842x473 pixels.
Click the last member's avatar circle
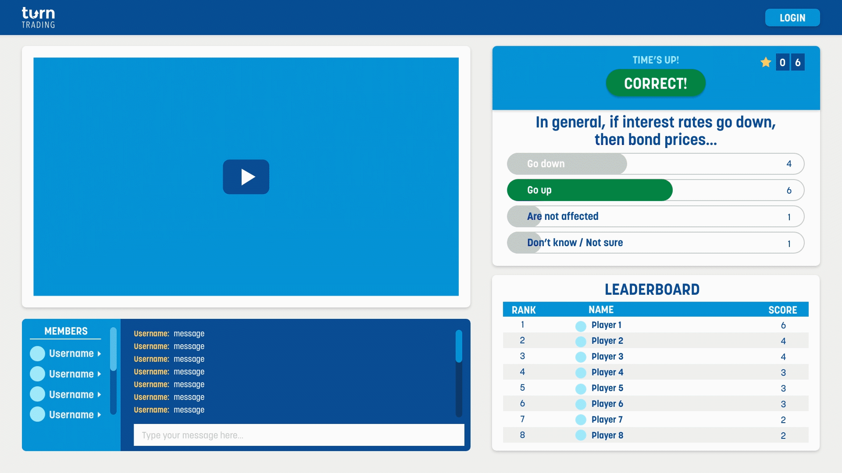click(x=38, y=414)
